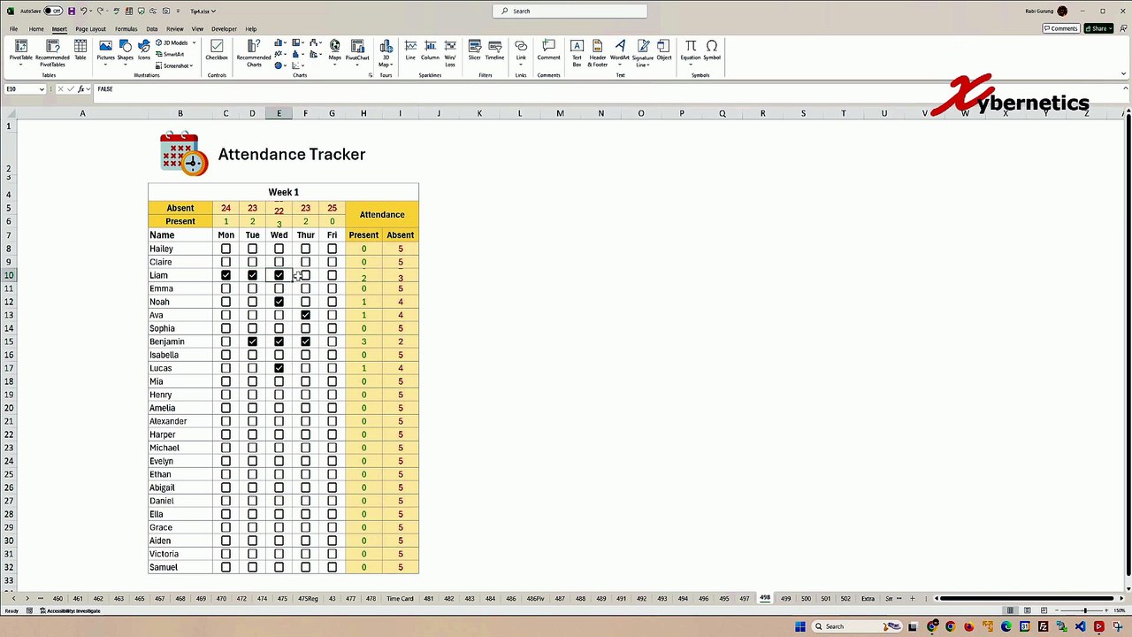Uncheck Ava's Thursday checkbox
The height and width of the screenshot is (637, 1132).
(305, 315)
